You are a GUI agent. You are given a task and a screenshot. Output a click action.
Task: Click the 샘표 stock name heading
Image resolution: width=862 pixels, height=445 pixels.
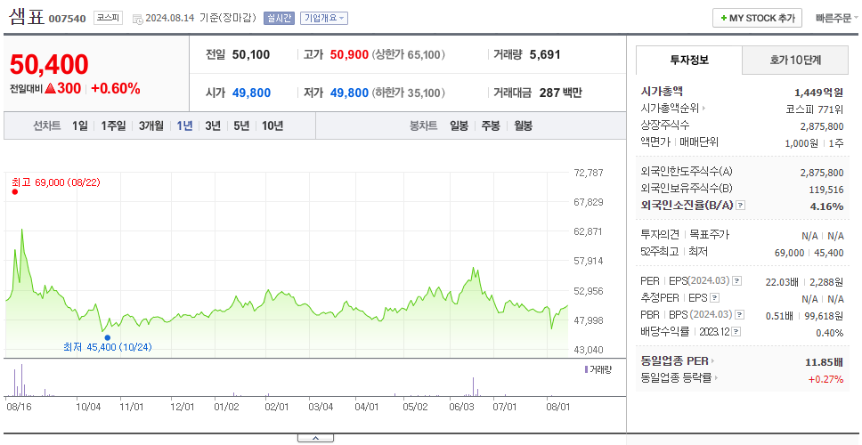[x=27, y=17]
